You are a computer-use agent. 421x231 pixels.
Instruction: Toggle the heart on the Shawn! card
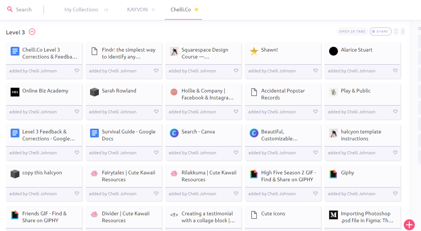point(316,71)
